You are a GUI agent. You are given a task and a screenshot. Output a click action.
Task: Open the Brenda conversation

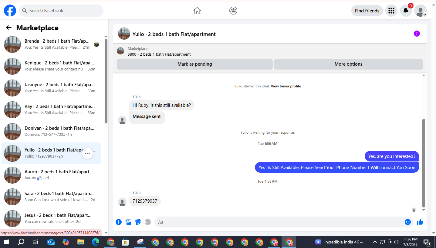click(x=52, y=44)
